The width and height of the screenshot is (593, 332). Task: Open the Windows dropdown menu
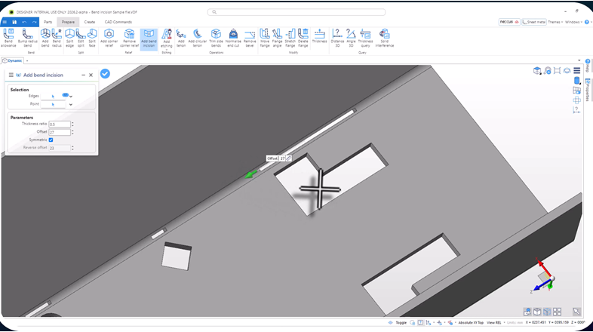coord(573,22)
